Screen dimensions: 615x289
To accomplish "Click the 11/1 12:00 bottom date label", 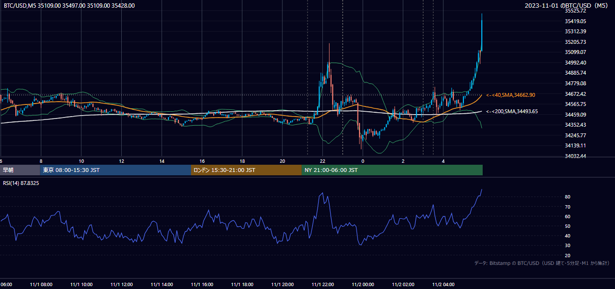I will click(122, 285).
